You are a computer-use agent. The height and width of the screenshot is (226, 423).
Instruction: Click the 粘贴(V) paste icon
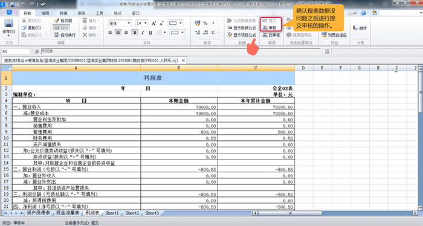[x=24, y=35]
